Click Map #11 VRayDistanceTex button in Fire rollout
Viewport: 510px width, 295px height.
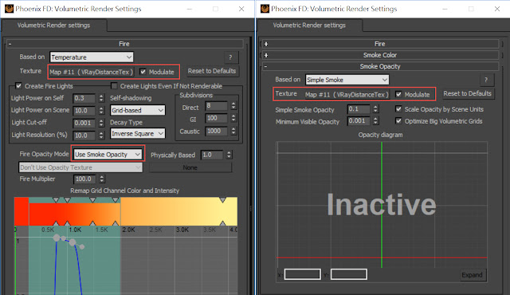[x=91, y=72]
